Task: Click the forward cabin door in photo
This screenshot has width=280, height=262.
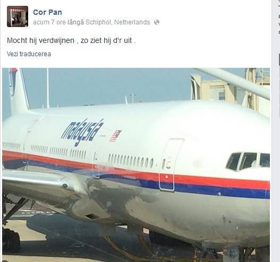Action: coord(172,164)
